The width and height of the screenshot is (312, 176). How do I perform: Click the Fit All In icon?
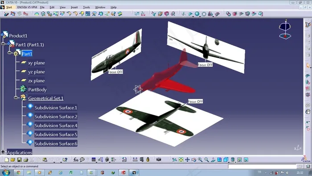click(x=181, y=159)
